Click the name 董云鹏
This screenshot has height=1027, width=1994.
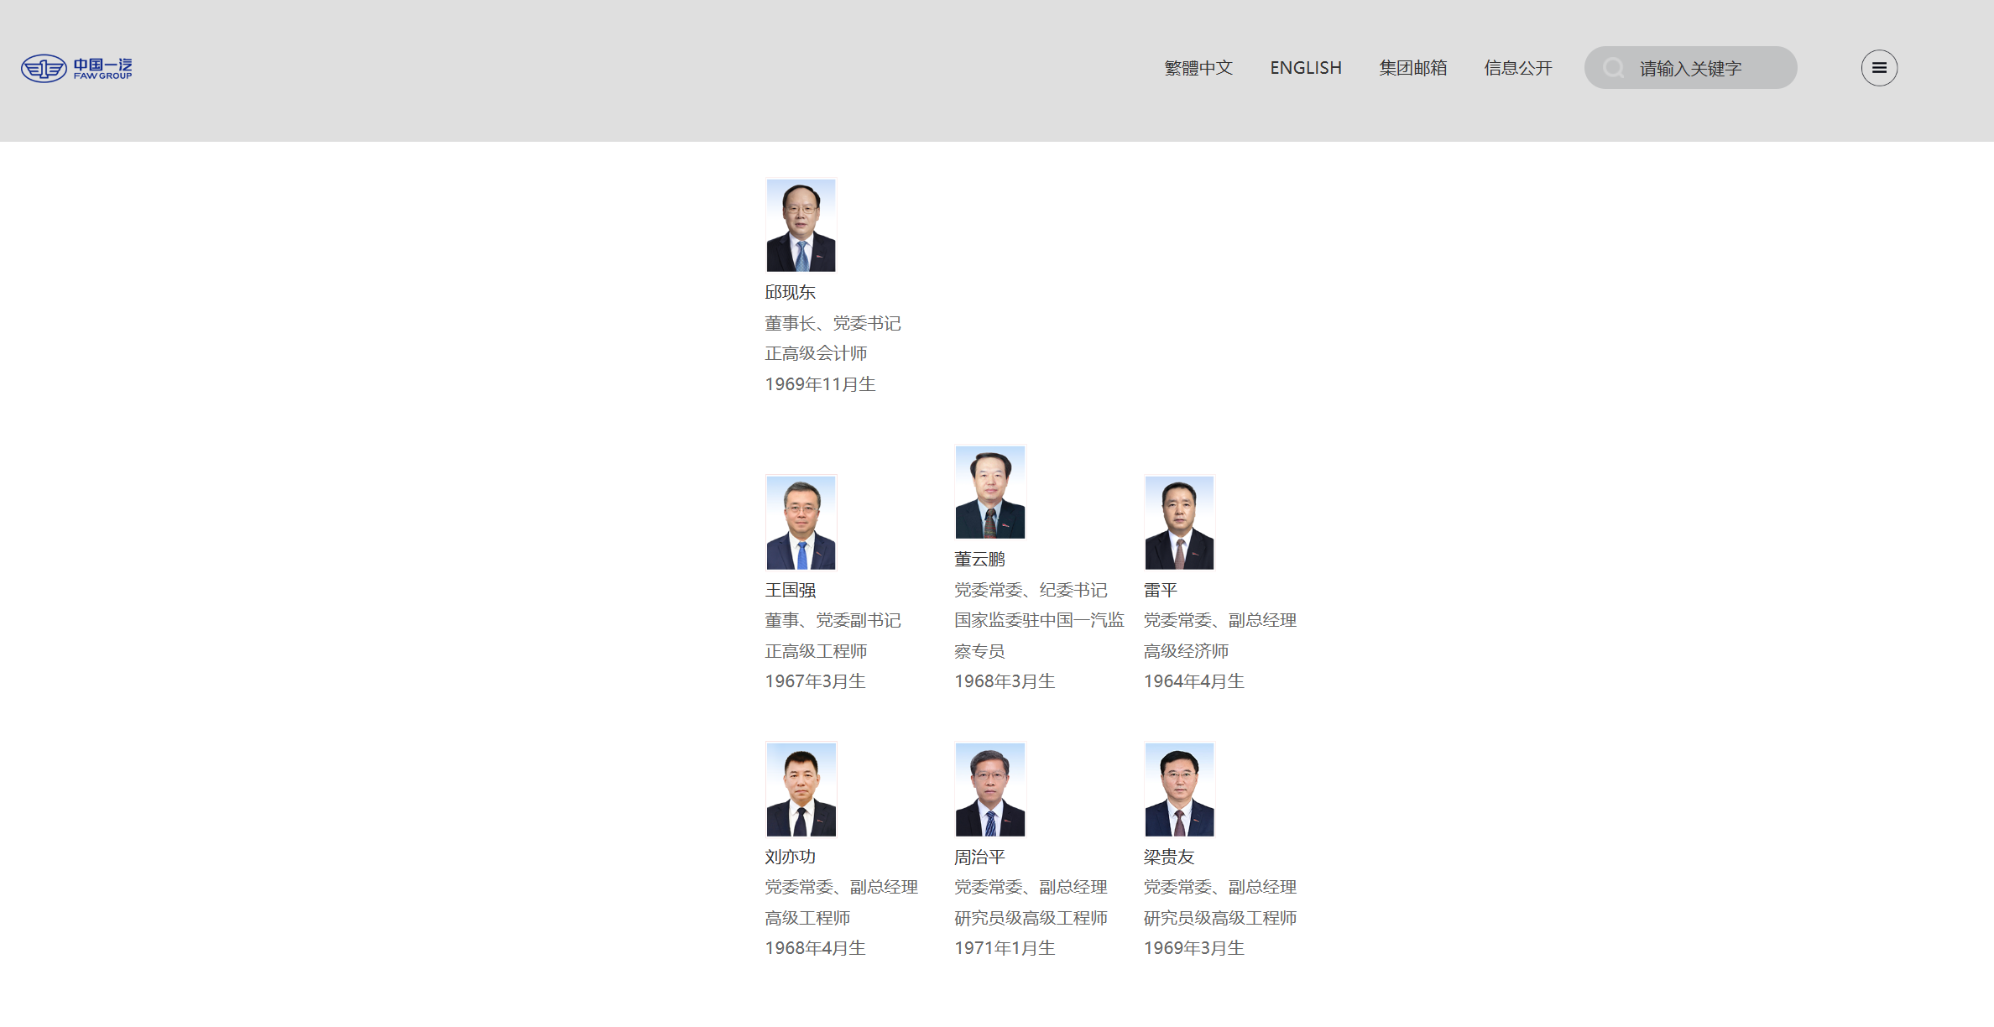979,559
